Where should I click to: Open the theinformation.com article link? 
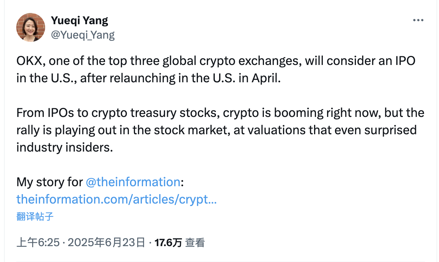click(116, 199)
